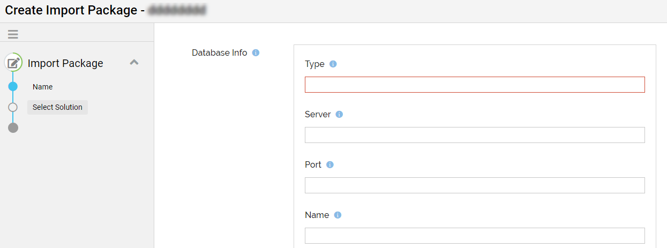Click the info icon beside Port
Screen dimensions: 667x248
[330, 165]
